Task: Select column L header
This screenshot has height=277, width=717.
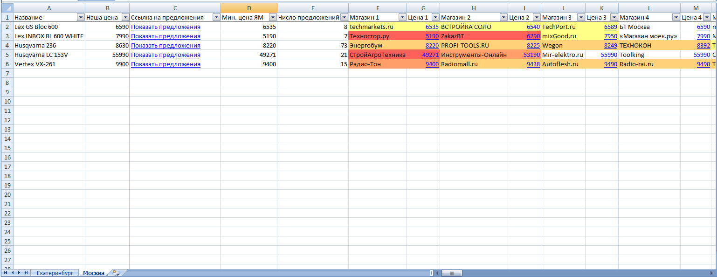Action: (x=649, y=8)
